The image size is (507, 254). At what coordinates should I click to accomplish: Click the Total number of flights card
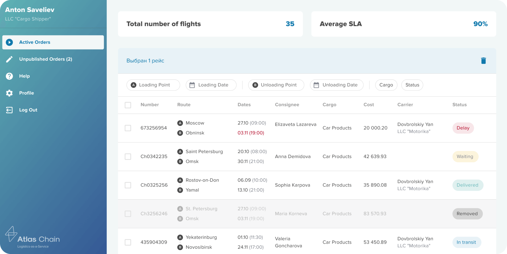[210, 24]
